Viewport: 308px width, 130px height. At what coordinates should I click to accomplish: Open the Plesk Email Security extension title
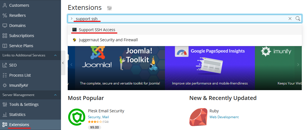(x=106, y=111)
